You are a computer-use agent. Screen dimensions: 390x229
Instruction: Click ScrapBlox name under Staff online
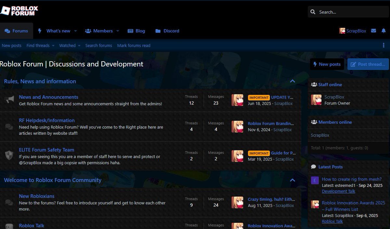(x=334, y=97)
